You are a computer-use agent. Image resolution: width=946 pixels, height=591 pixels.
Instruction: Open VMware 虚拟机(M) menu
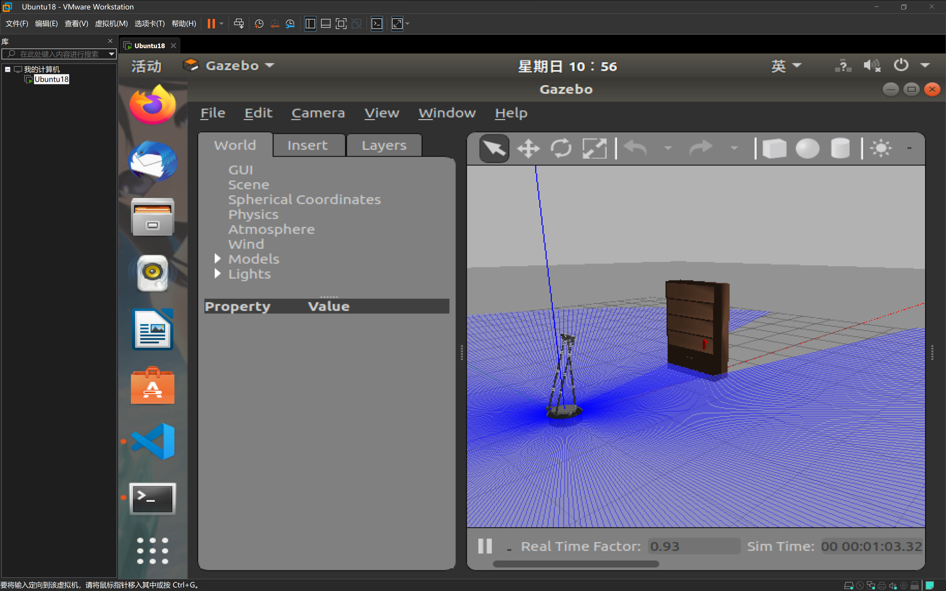click(x=111, y=23)
